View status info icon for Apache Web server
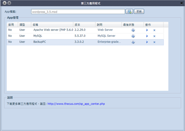The image size is (185, 131). [133, 30]
